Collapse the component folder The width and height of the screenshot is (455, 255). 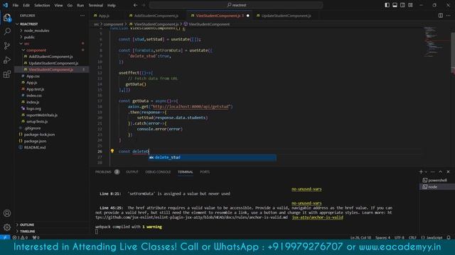[x=36, y=50]
